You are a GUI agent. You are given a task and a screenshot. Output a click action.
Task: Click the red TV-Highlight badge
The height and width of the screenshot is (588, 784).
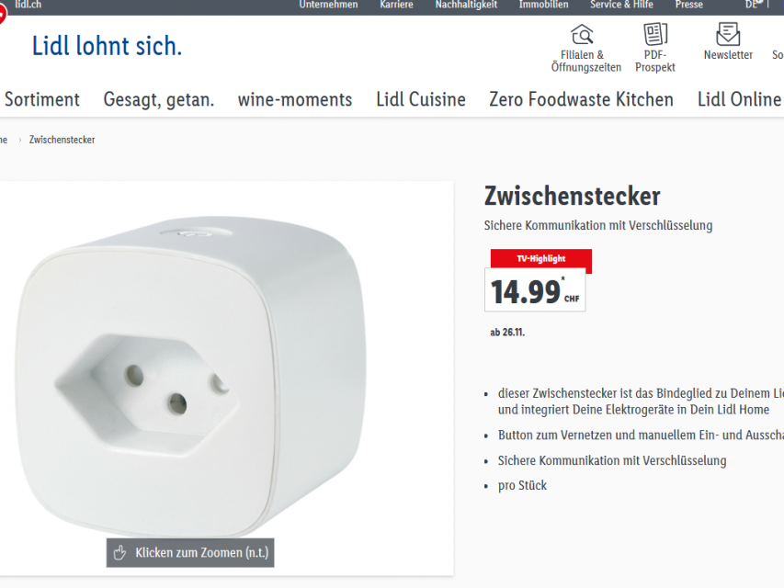point(541,258)
